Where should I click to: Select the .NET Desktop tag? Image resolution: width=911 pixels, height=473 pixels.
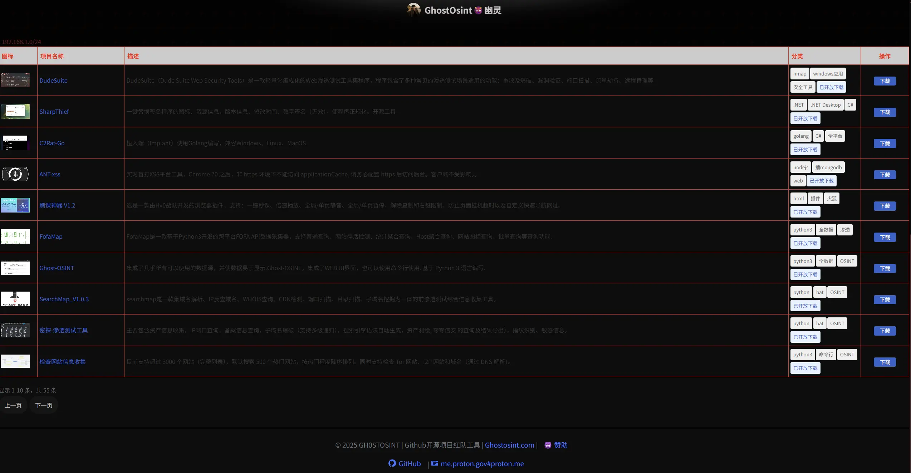coord(826,105)
